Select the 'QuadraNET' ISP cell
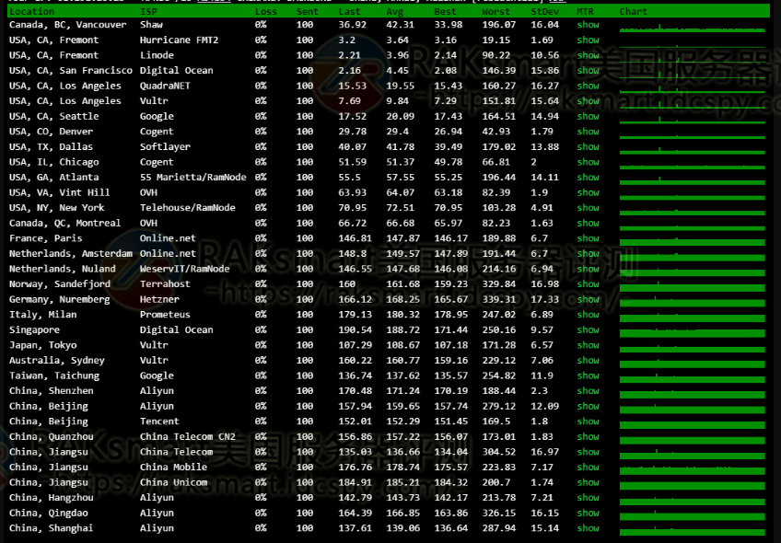 tap(165, 86)
